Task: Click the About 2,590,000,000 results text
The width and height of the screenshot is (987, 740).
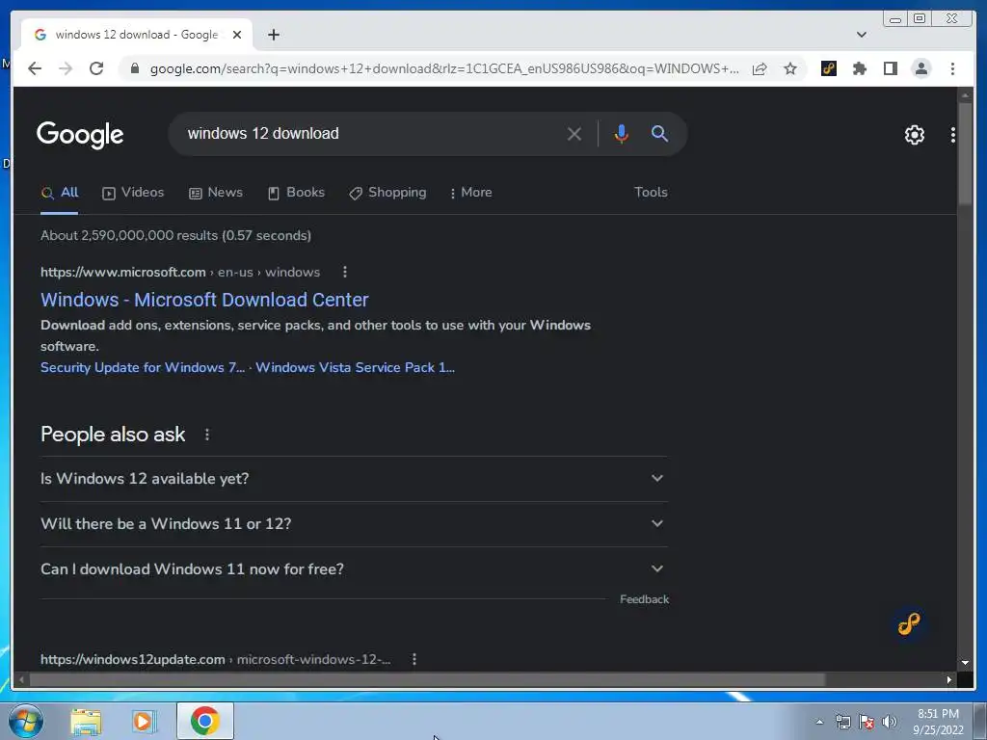Action: point(175,235)
